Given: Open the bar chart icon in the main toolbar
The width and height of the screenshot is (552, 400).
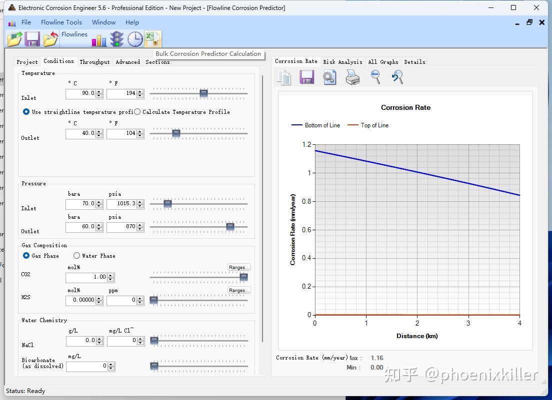Looking at the screenshot, I should tap(99, 40).
